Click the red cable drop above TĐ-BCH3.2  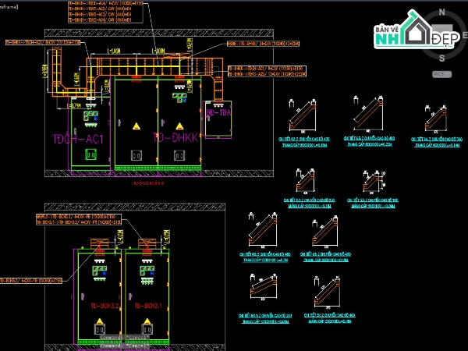(99, 242)
